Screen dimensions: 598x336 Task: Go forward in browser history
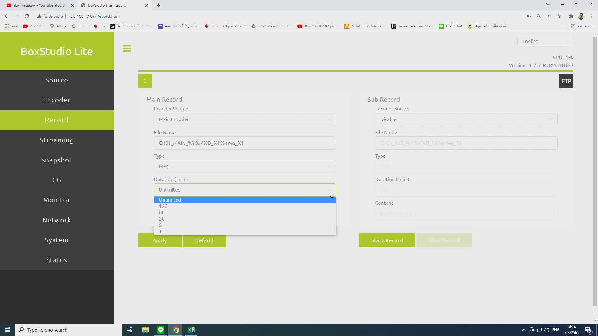pyautogui.click(x=17, y=16)
